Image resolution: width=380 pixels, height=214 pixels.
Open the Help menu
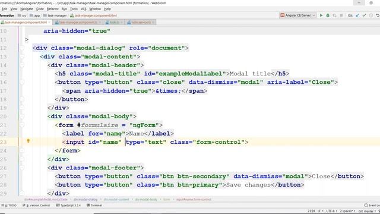107,9
